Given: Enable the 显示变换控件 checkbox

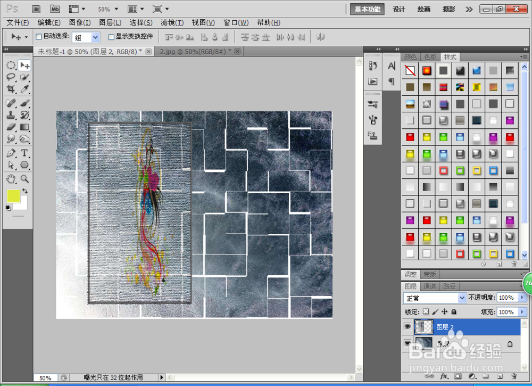Looking at the screenshot, I should [111, 37].
